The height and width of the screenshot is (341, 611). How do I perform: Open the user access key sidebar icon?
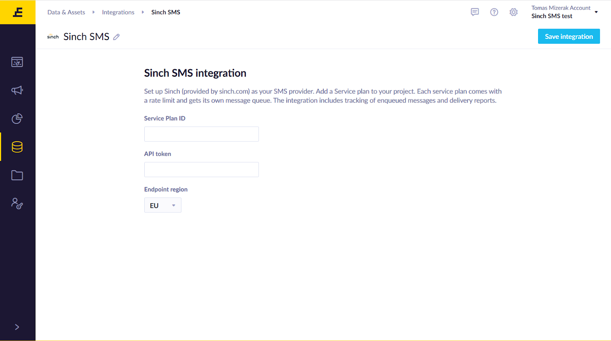pos(17,204)
